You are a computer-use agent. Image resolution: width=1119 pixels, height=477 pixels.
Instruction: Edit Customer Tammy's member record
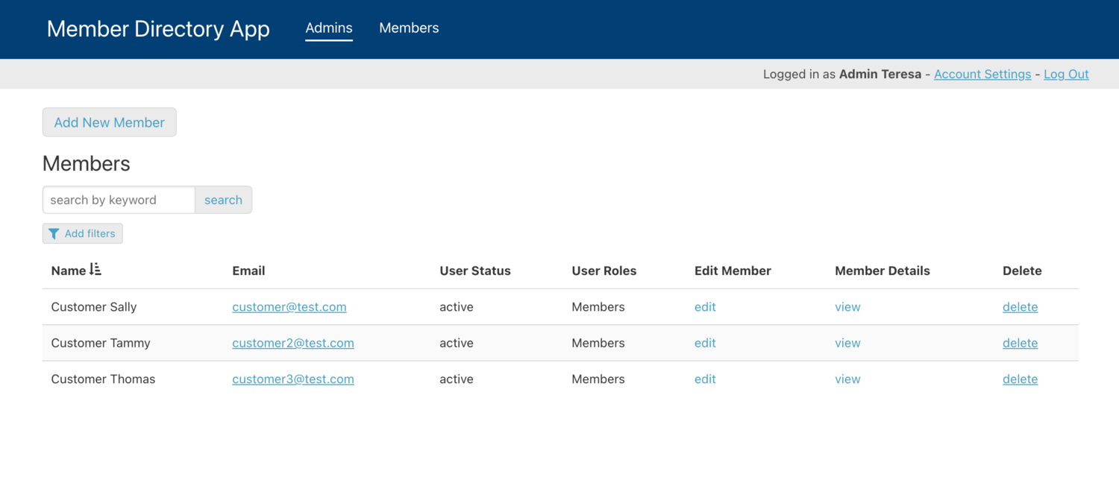coord(704,343)
